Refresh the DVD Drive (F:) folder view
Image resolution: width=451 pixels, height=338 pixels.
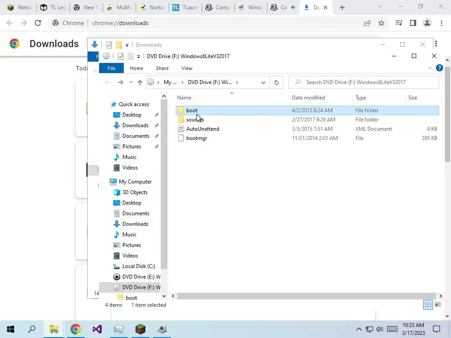click(x=277, y=82)
